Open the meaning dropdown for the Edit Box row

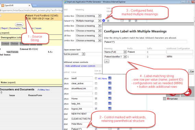(x=88, y=35)
